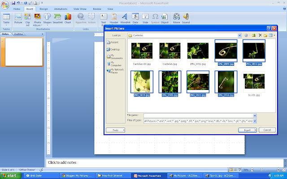Insert Object from ribbon

[165, 19]
